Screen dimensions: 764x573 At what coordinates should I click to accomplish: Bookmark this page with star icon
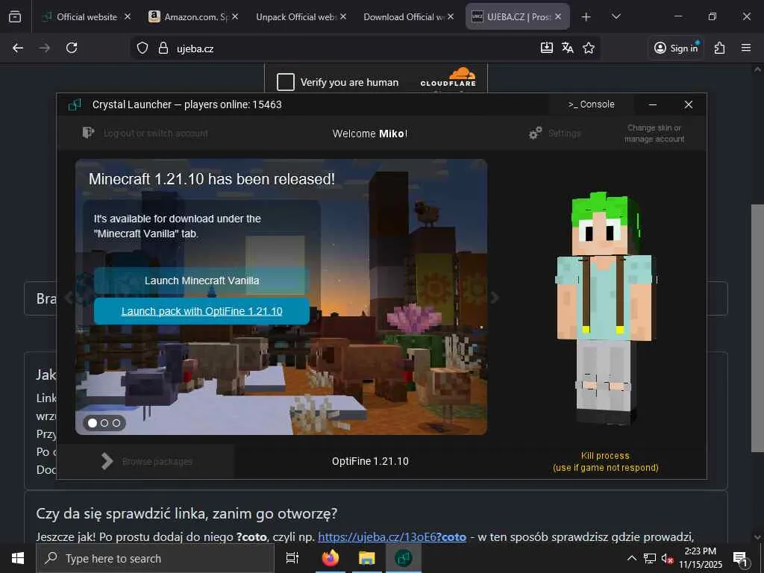coord(589,48)
